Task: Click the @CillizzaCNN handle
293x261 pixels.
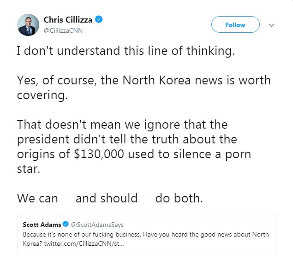Action: pos(63,30)
